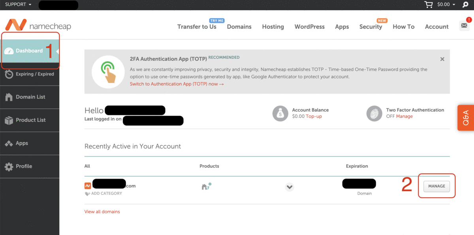This screenshot has height=235, width=474.
Task: Open the Q&A side tab
Action: (x=466, y=118)
